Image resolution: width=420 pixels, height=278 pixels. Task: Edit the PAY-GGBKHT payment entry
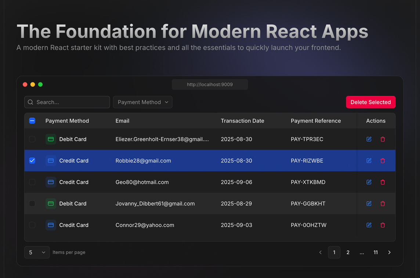click(x=369, y=204)
